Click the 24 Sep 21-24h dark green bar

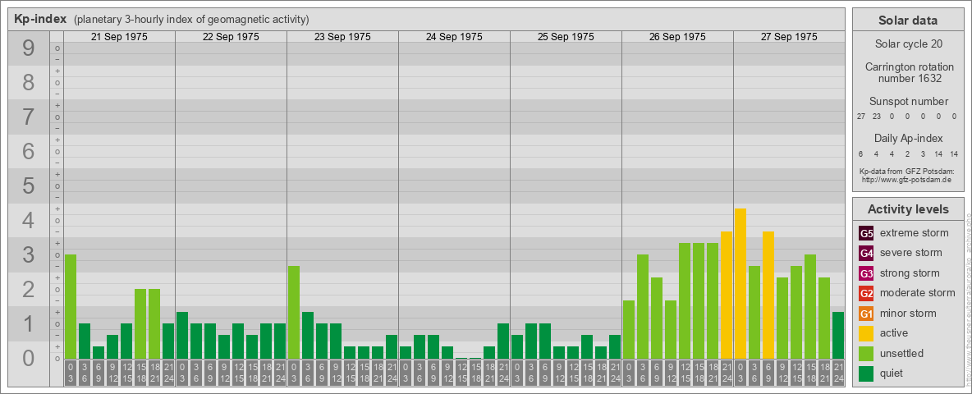(503, 341)
